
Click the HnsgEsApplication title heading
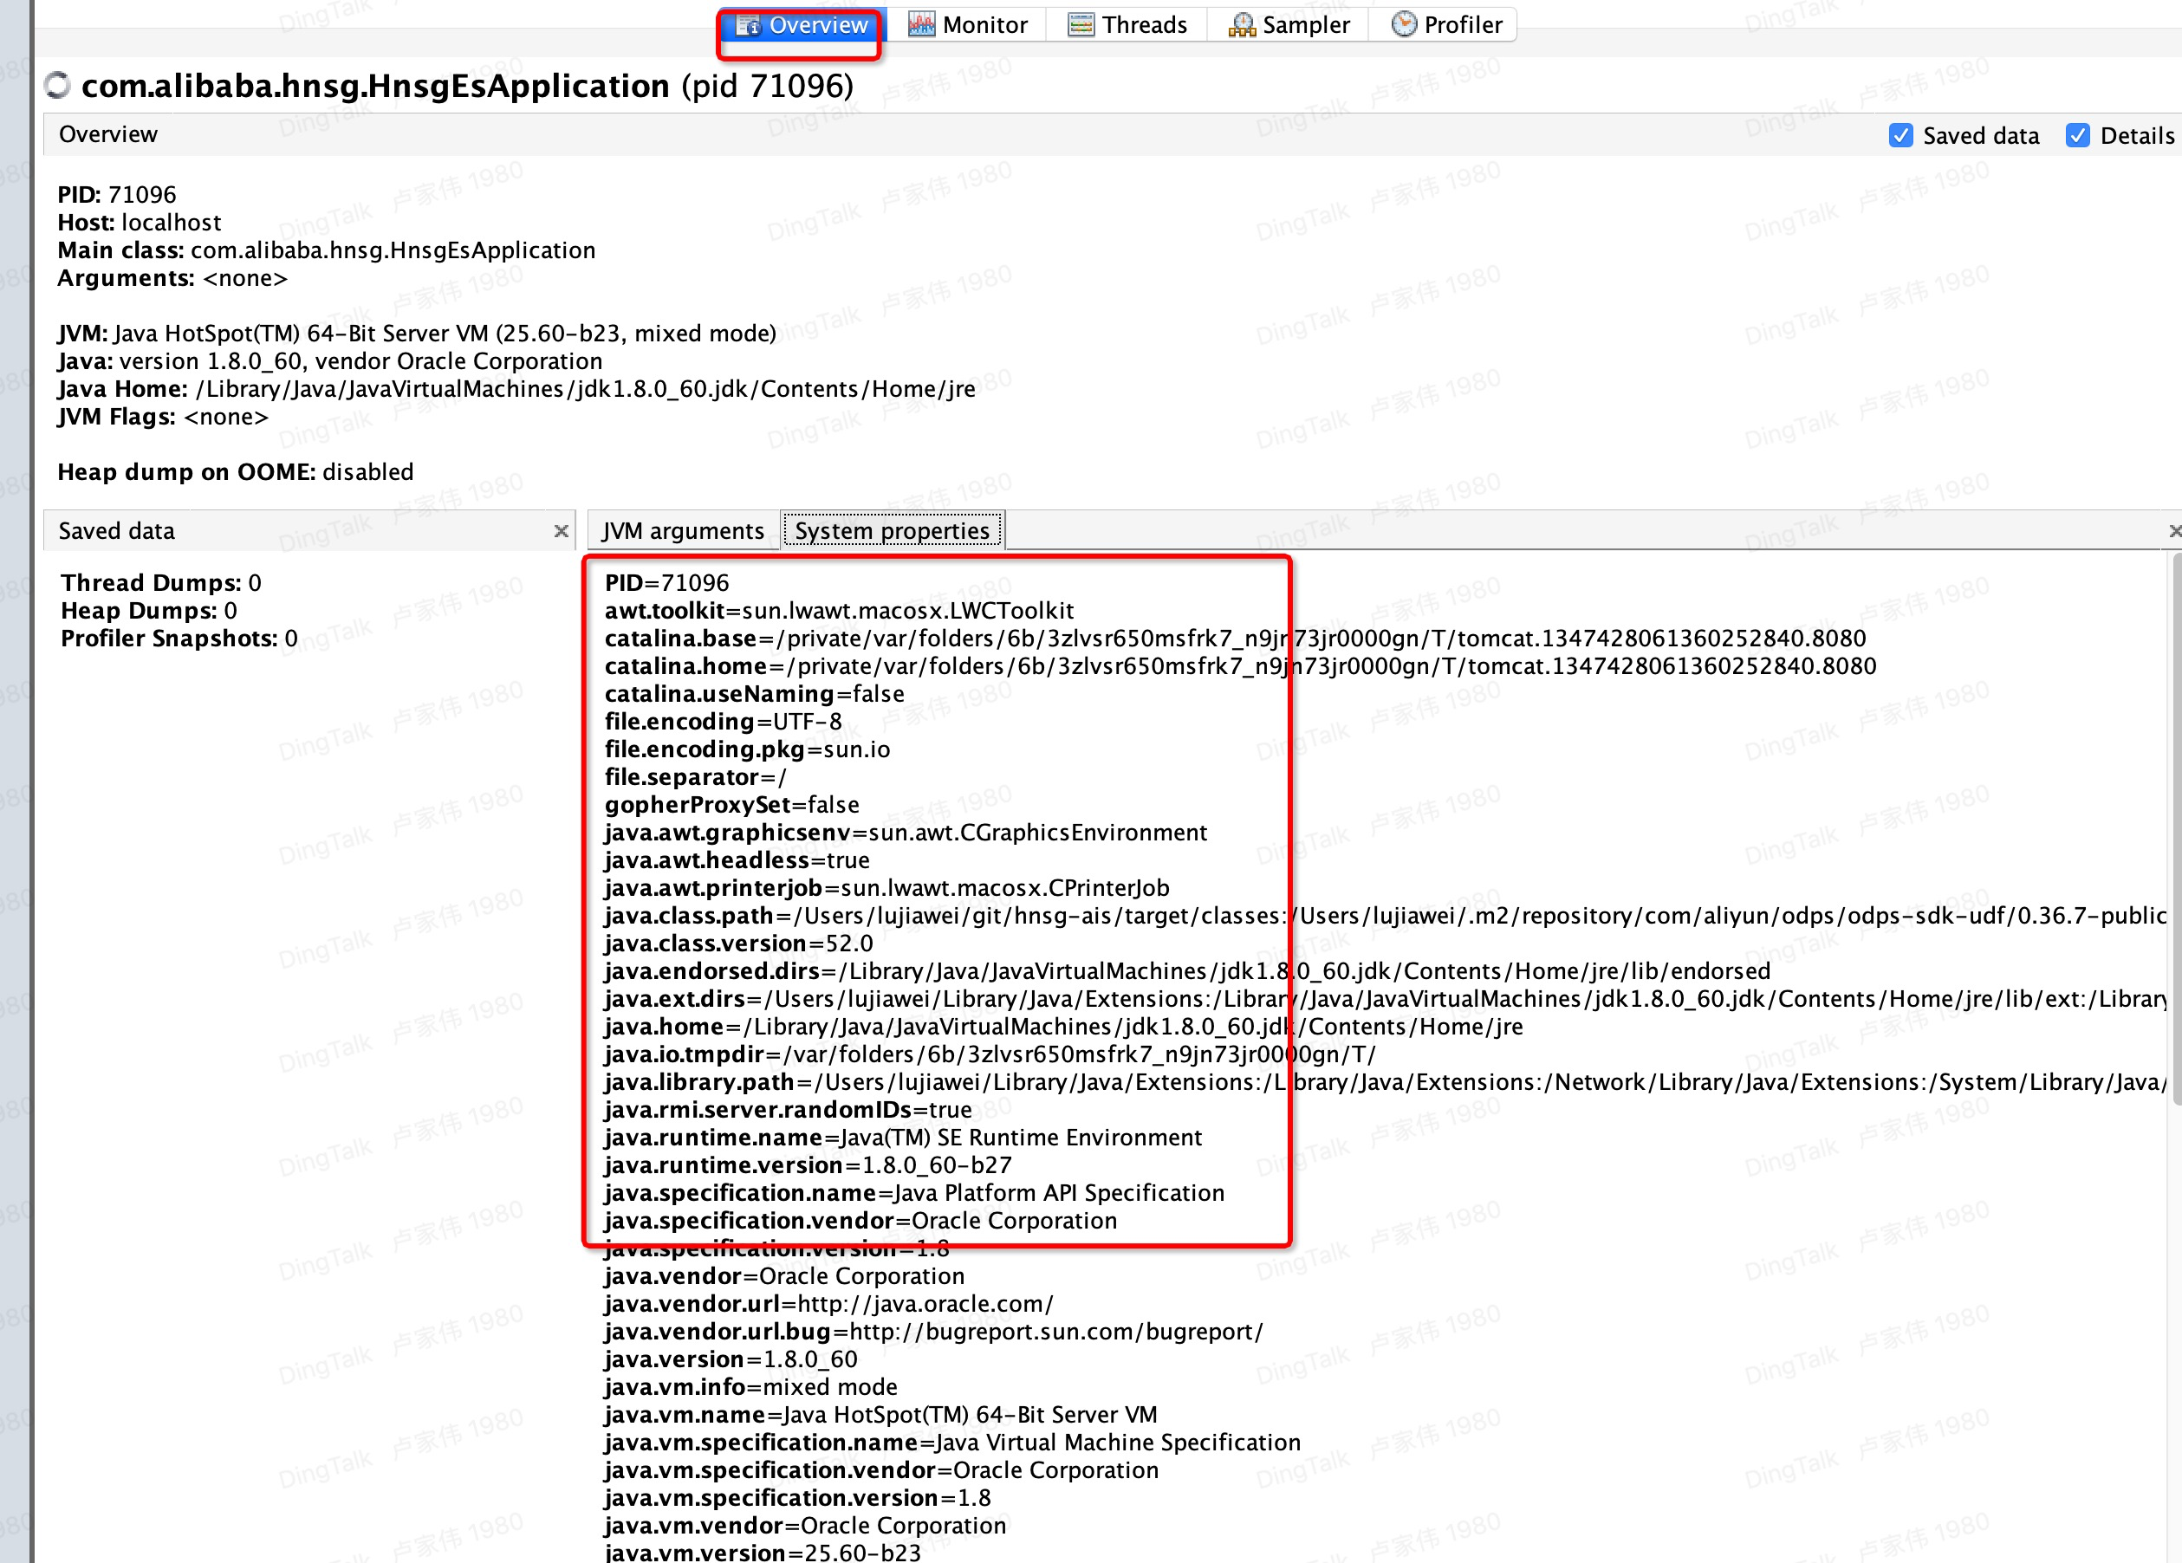[375, 87]
